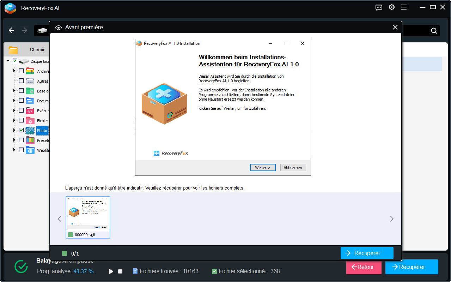This screenshot has height=282, width=451.
Task: Show previous thumbnail with left chevron
Action: pyautogui.click(x=59, y=219)
